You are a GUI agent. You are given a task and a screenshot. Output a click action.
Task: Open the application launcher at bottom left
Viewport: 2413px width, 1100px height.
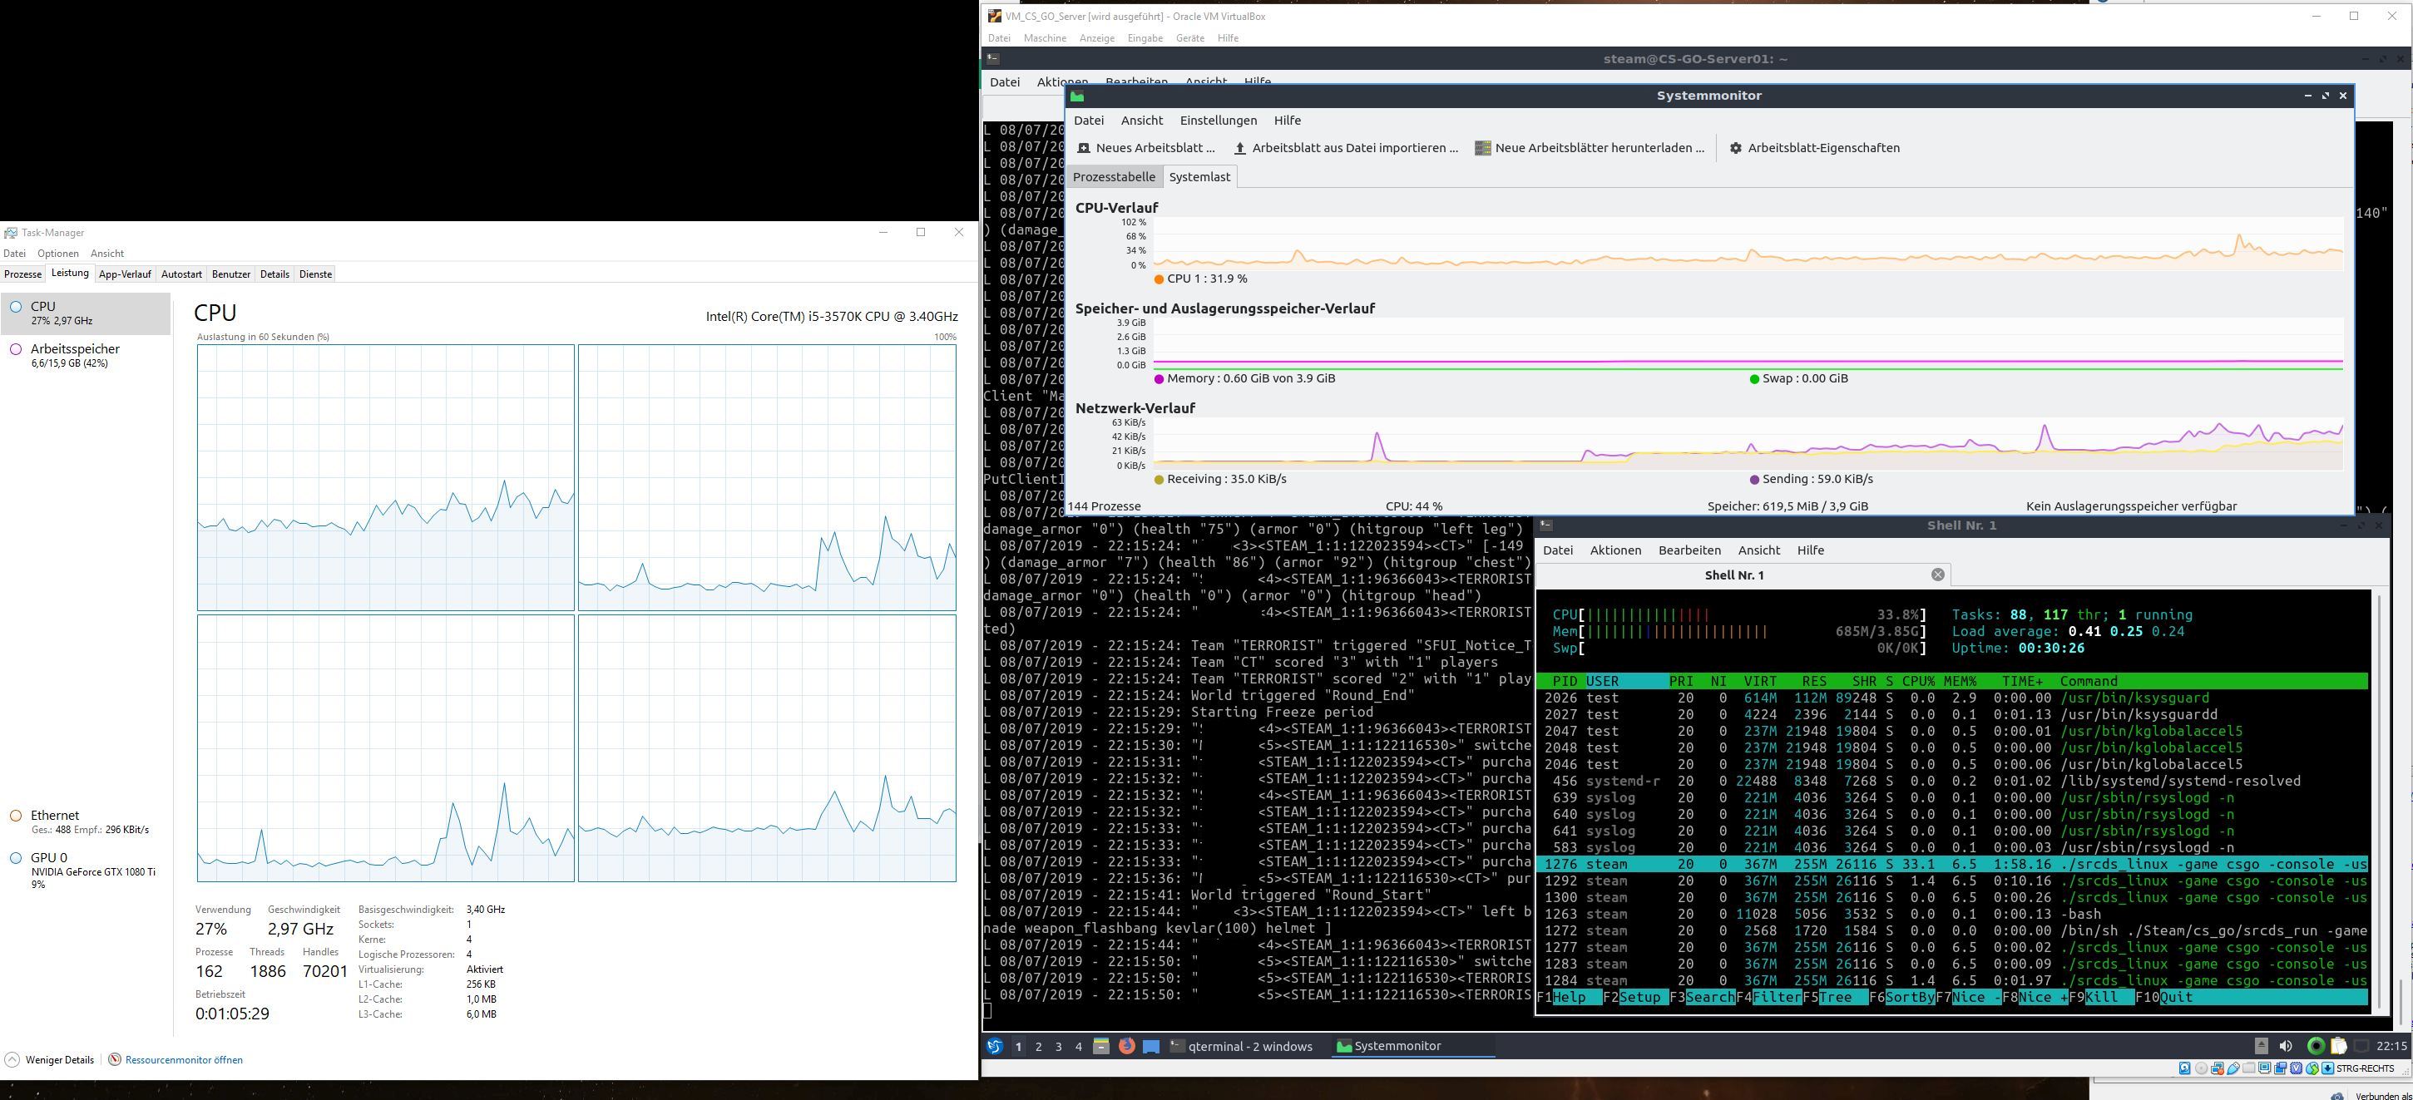pyautogui.click(x=995, y=1047)
